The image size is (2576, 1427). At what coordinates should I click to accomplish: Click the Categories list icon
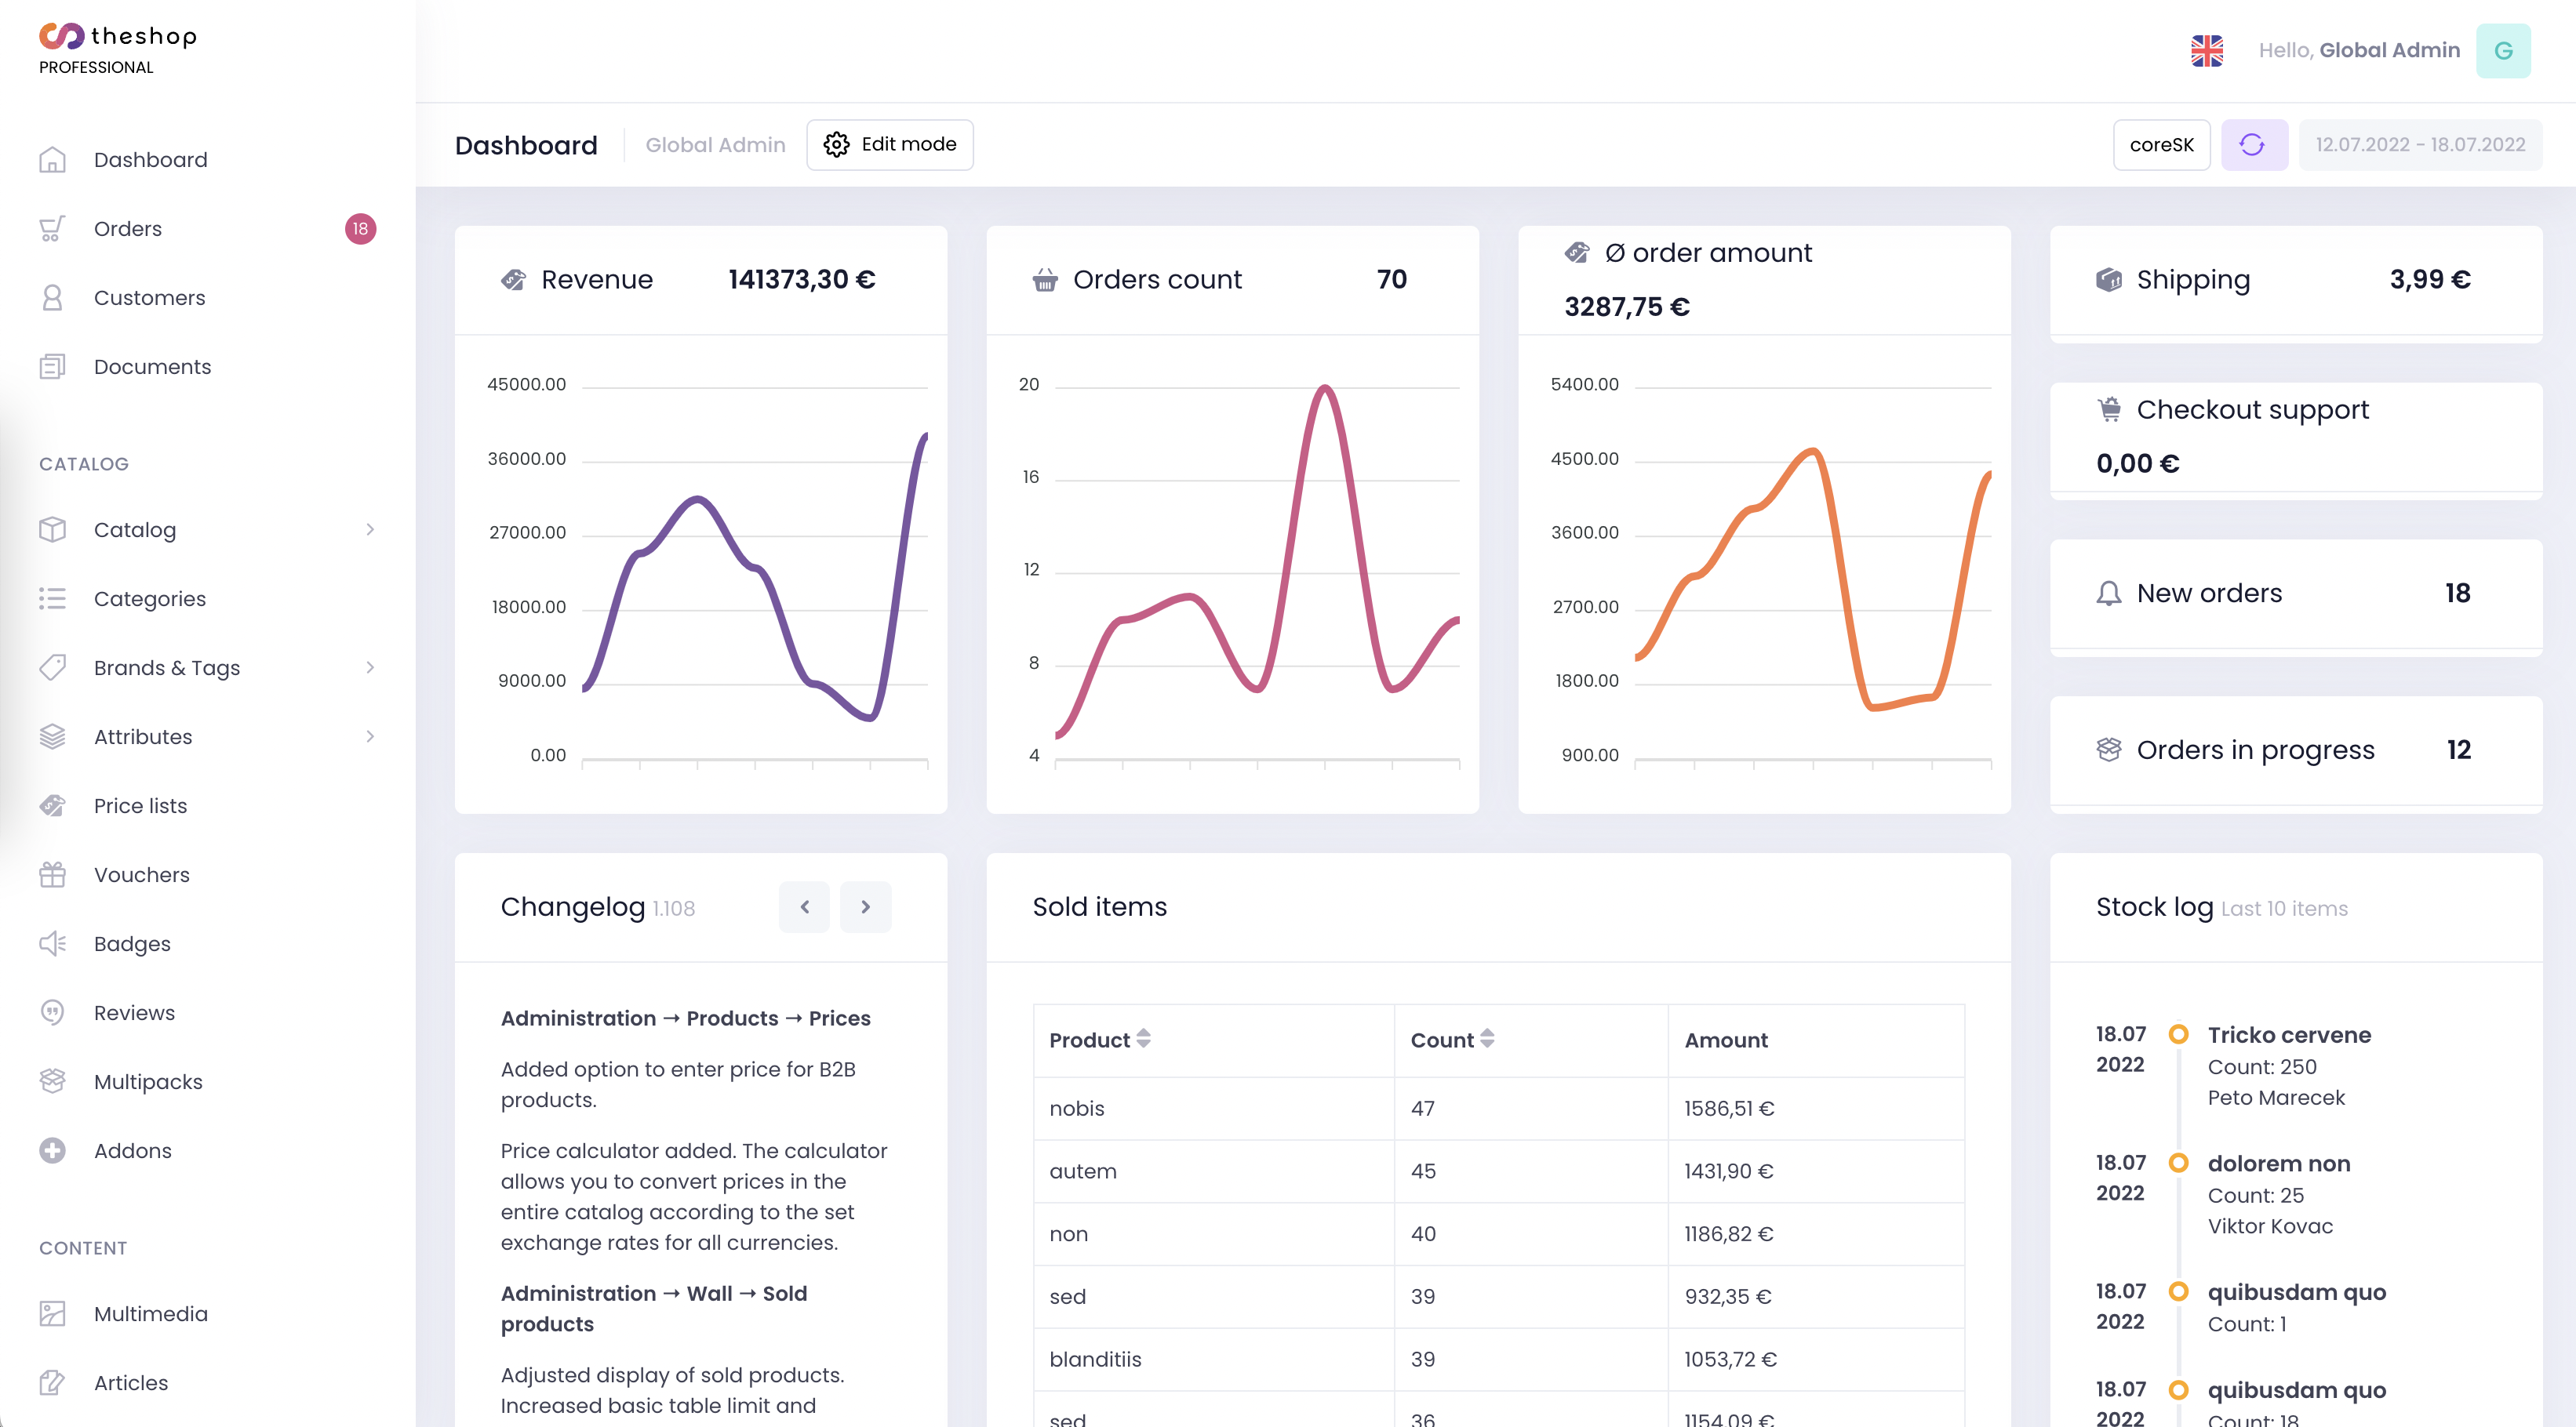52,598
